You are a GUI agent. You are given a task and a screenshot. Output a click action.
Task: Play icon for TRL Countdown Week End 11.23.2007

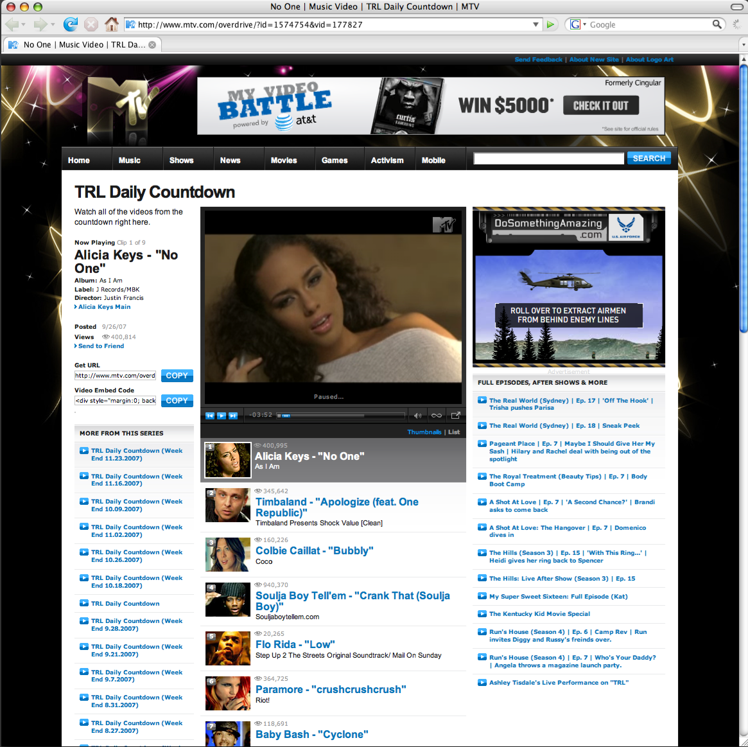tap(84, 451)
